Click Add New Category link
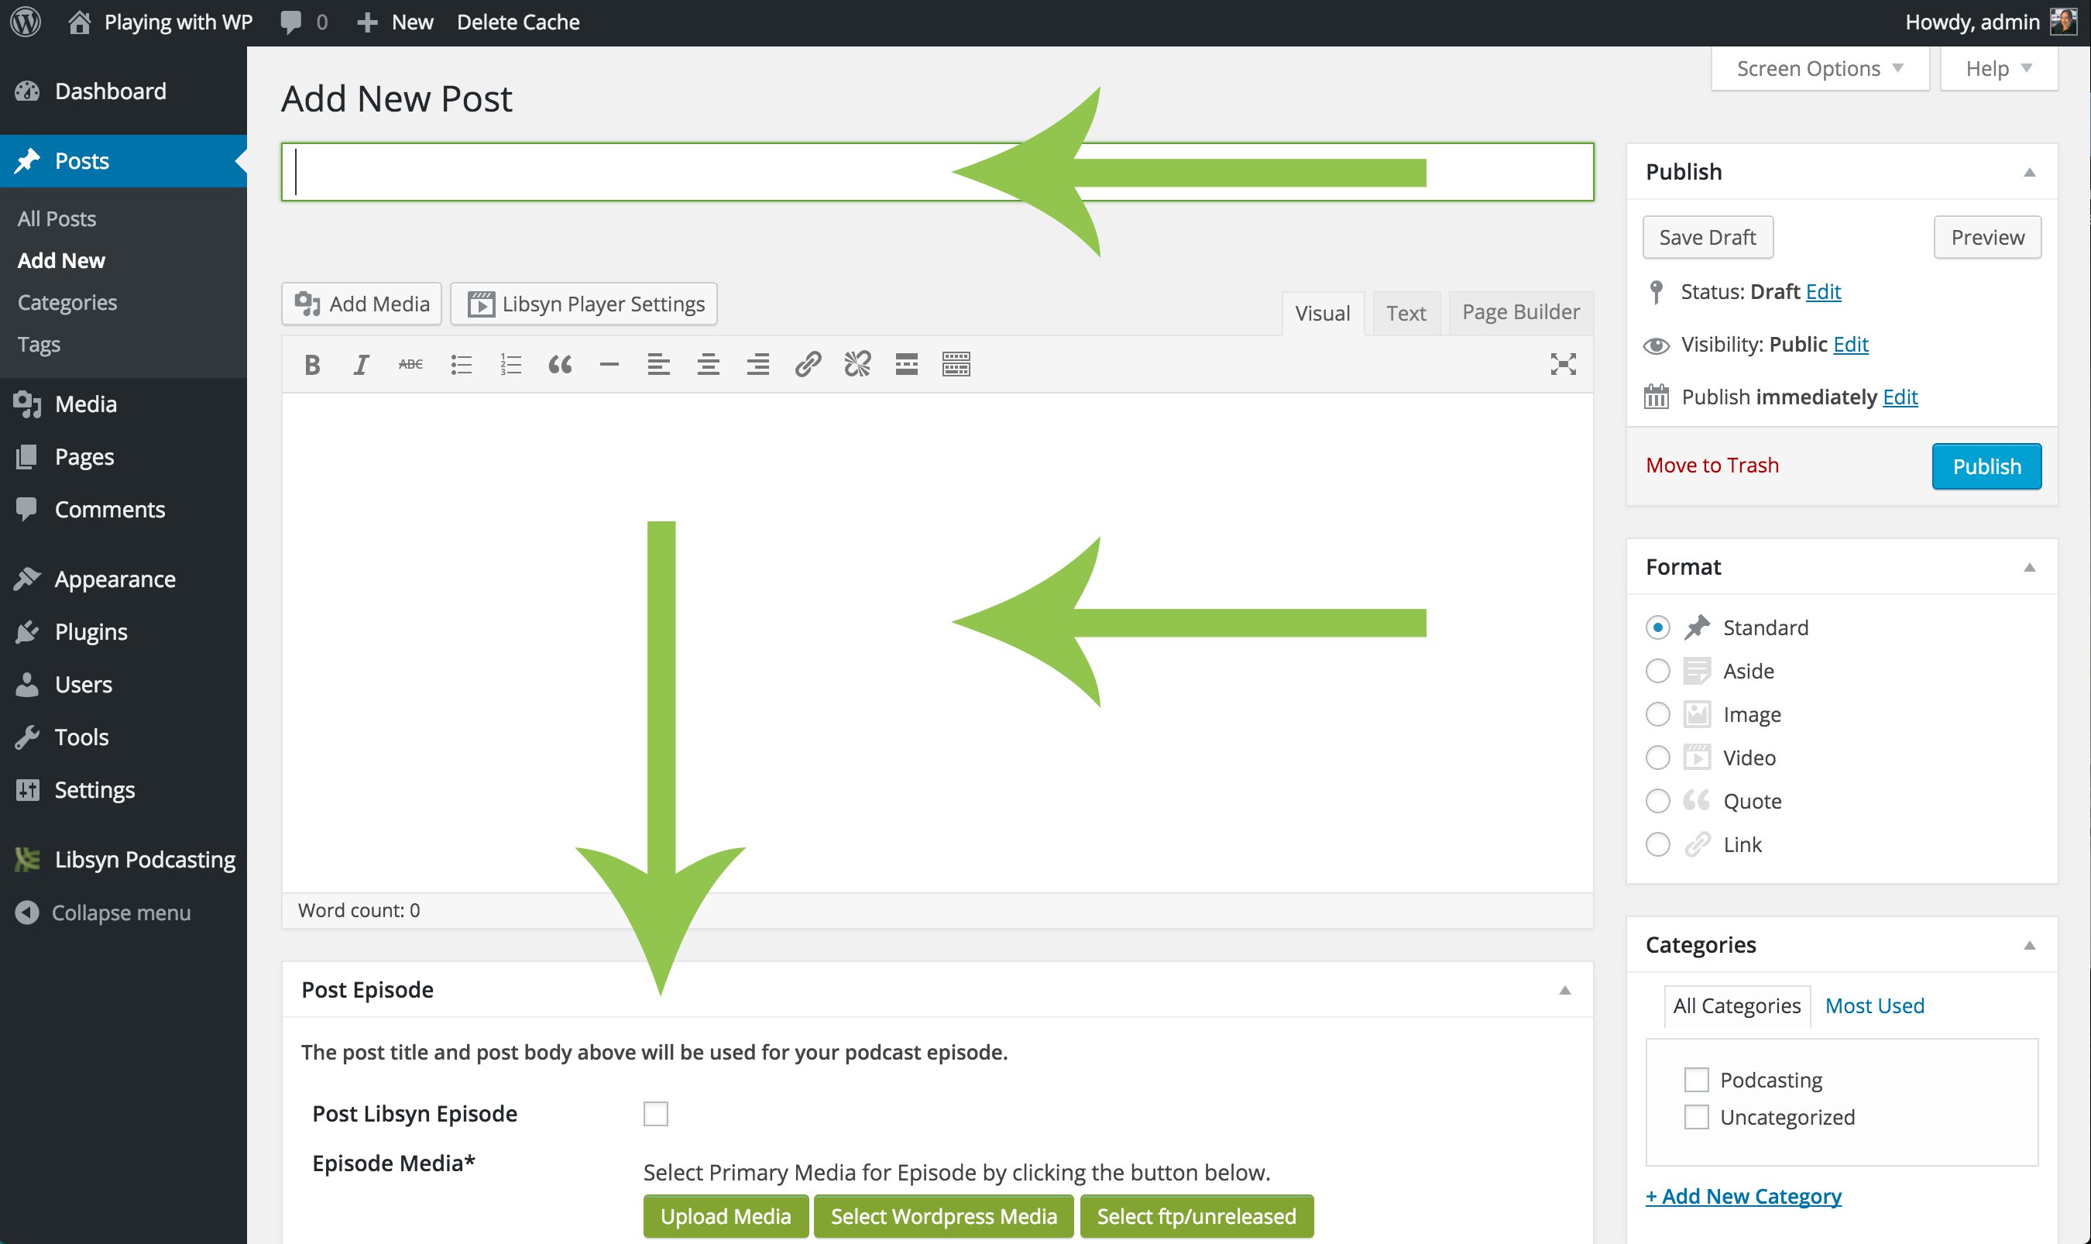This screenshot has width=2091, height=1244. pos(1743,1195)
